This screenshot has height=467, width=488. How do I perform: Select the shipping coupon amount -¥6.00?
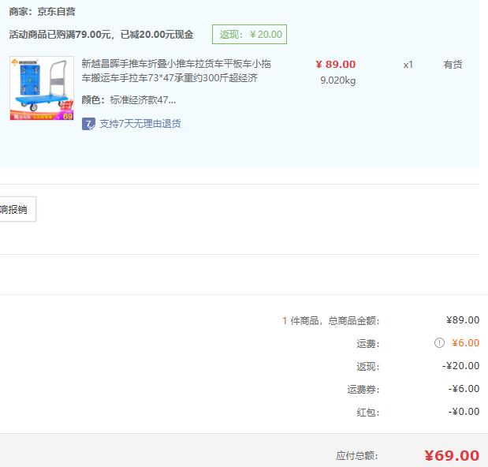pyautogui.click(x=464, y=389)
